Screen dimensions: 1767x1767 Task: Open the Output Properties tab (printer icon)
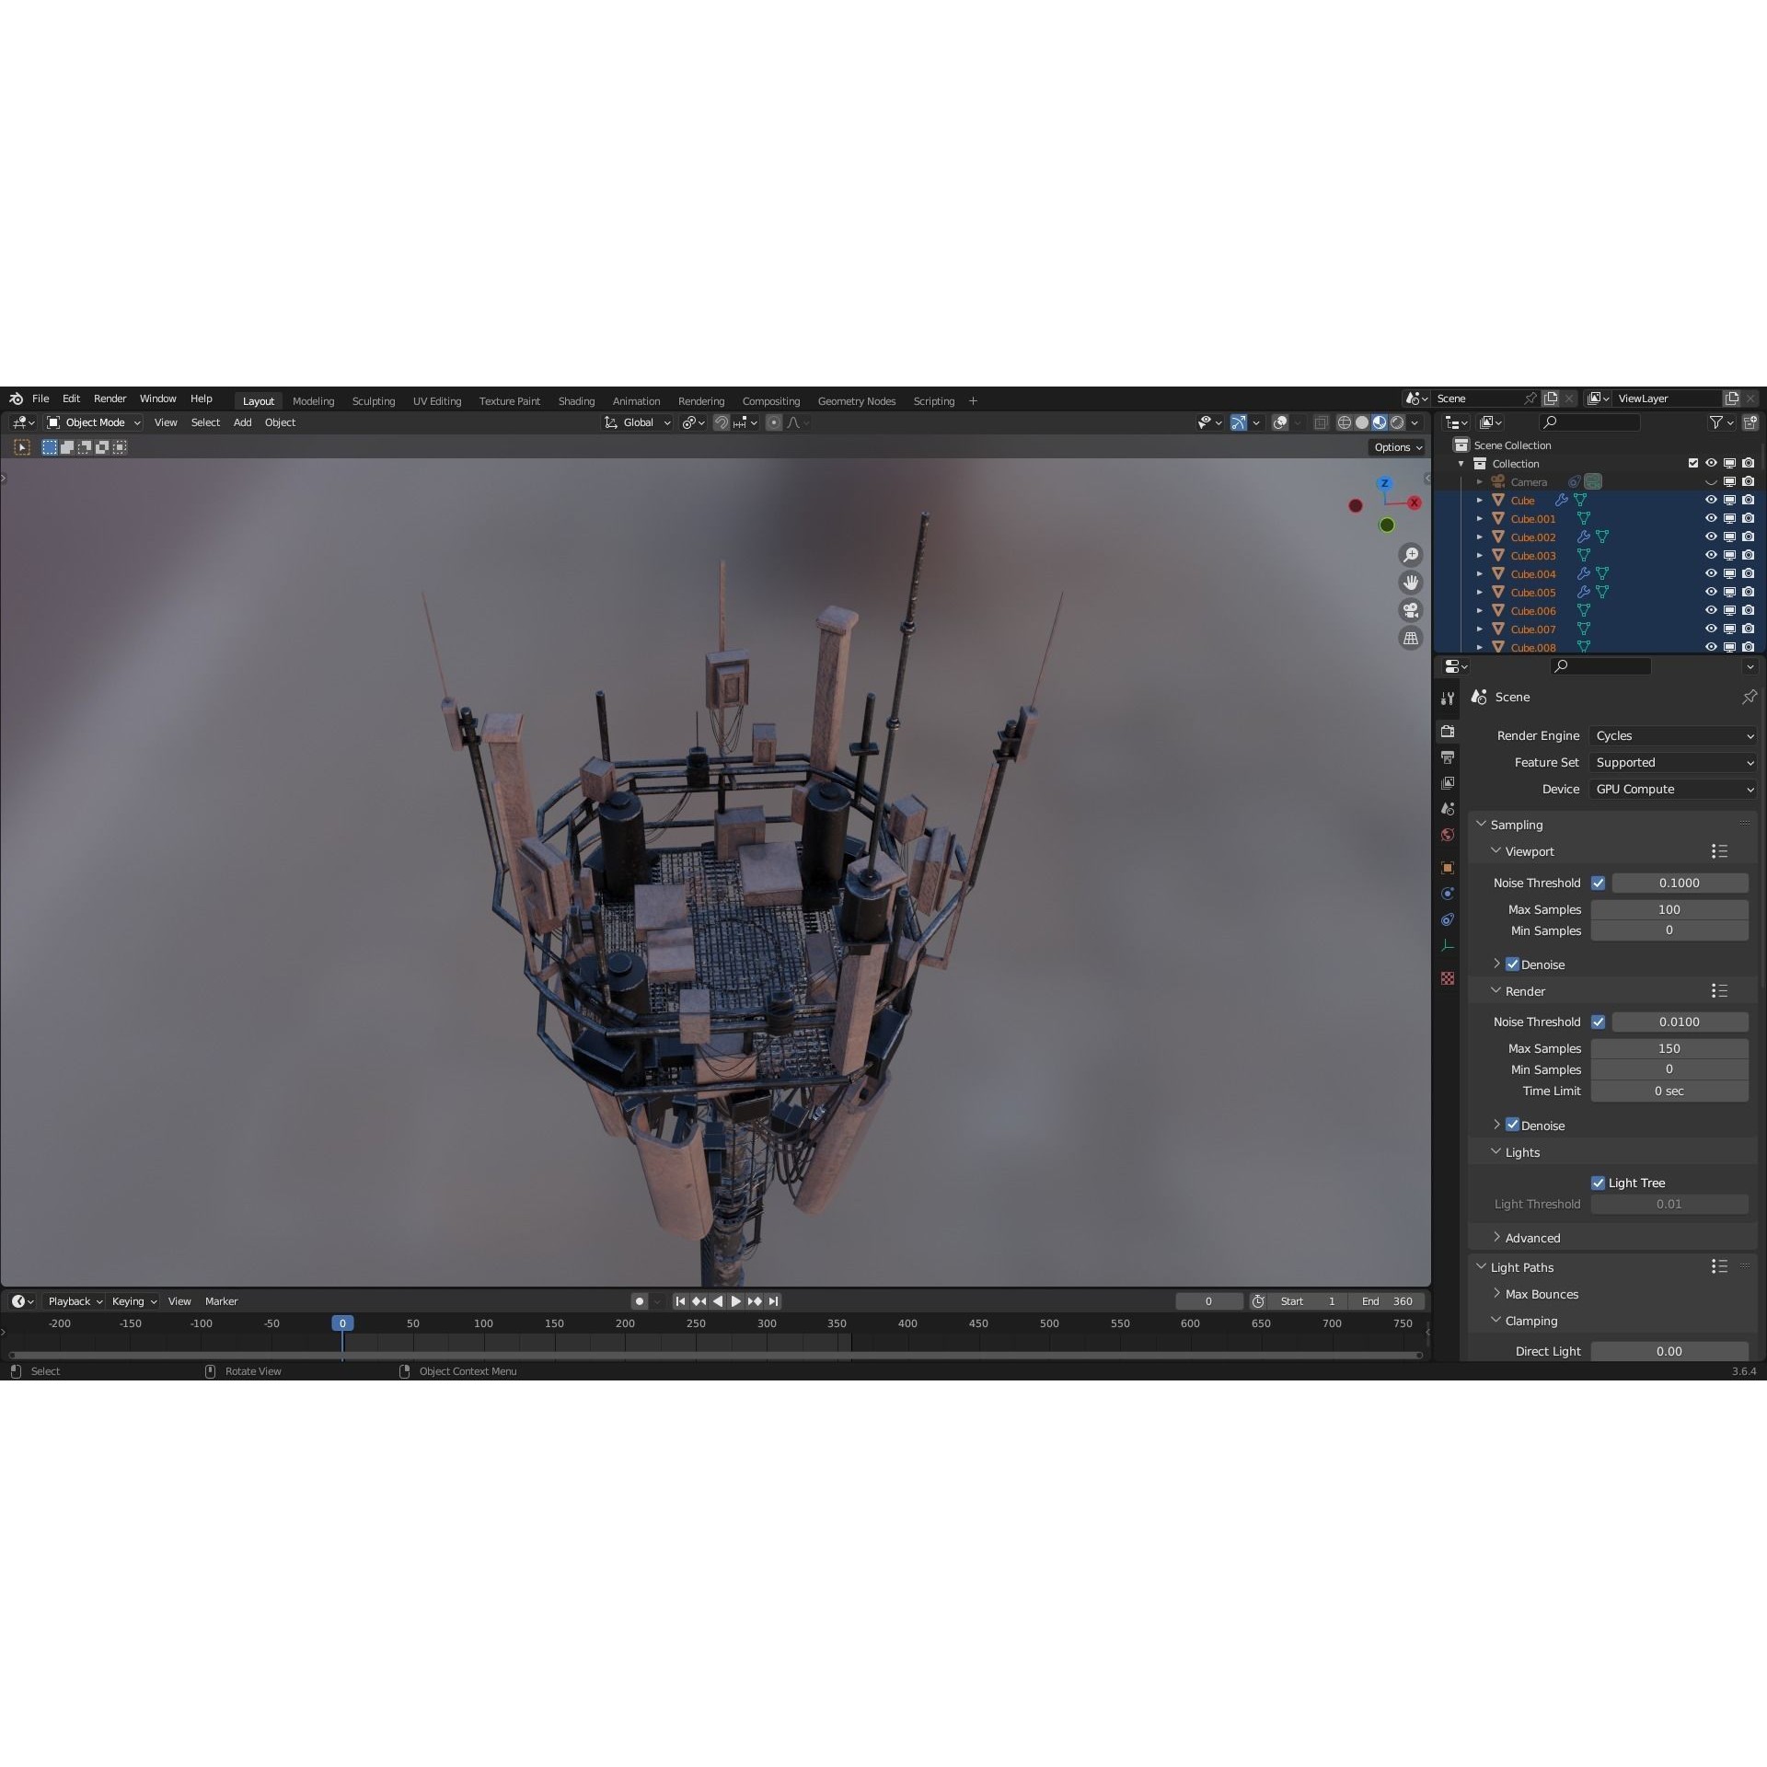tap(1448, 757)
